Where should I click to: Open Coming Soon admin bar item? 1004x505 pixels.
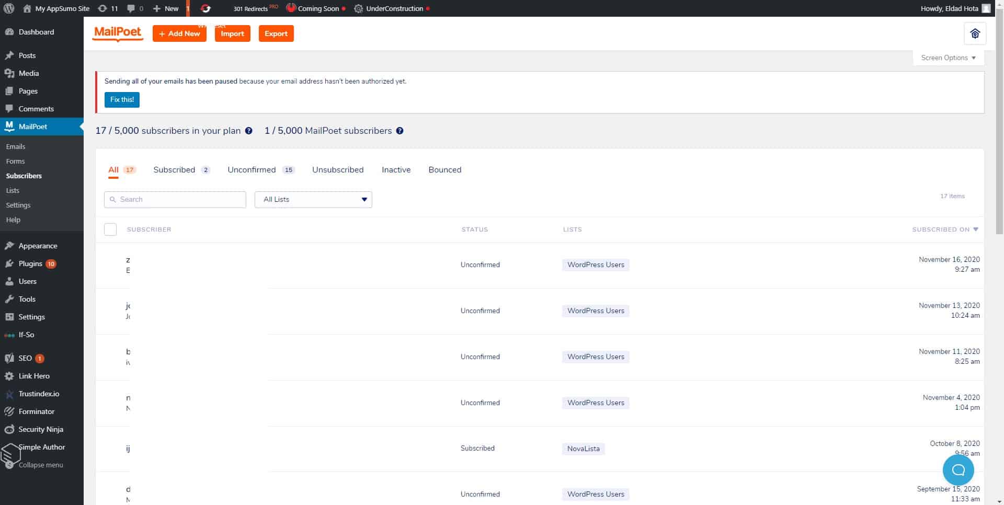[x=316, y=8]
